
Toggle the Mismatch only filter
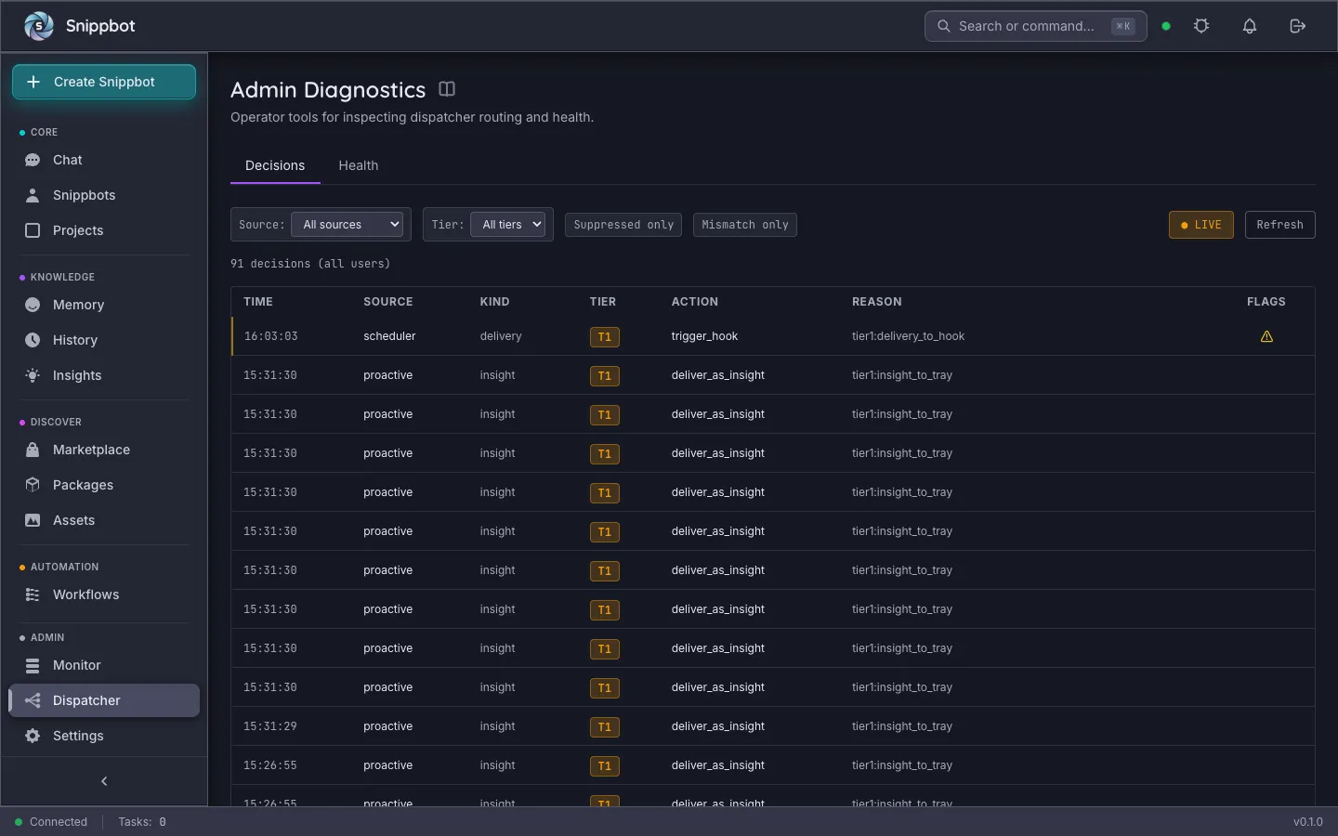[745, 225]
